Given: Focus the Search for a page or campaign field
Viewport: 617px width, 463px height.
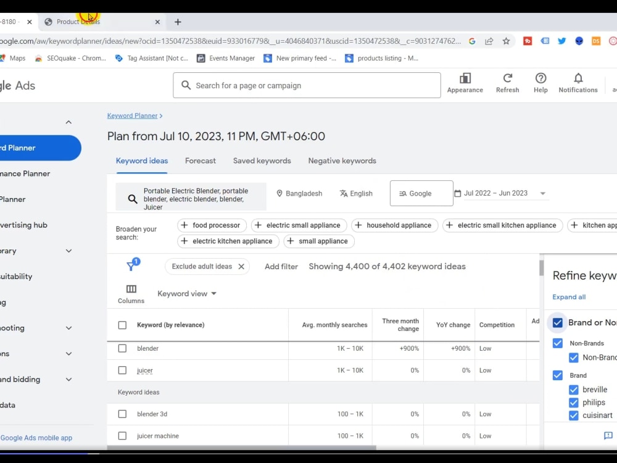Looking at the screenshot, I should tap(307, 85).
